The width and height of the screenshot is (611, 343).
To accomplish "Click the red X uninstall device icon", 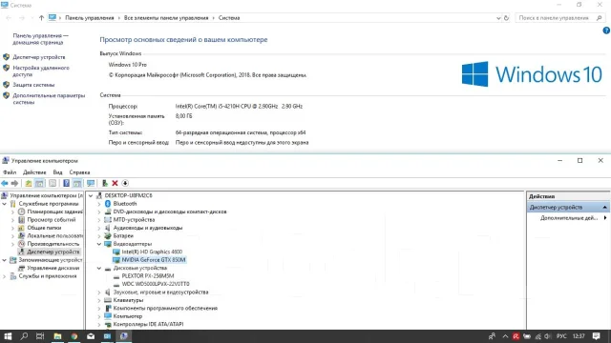I will [115, 183].
